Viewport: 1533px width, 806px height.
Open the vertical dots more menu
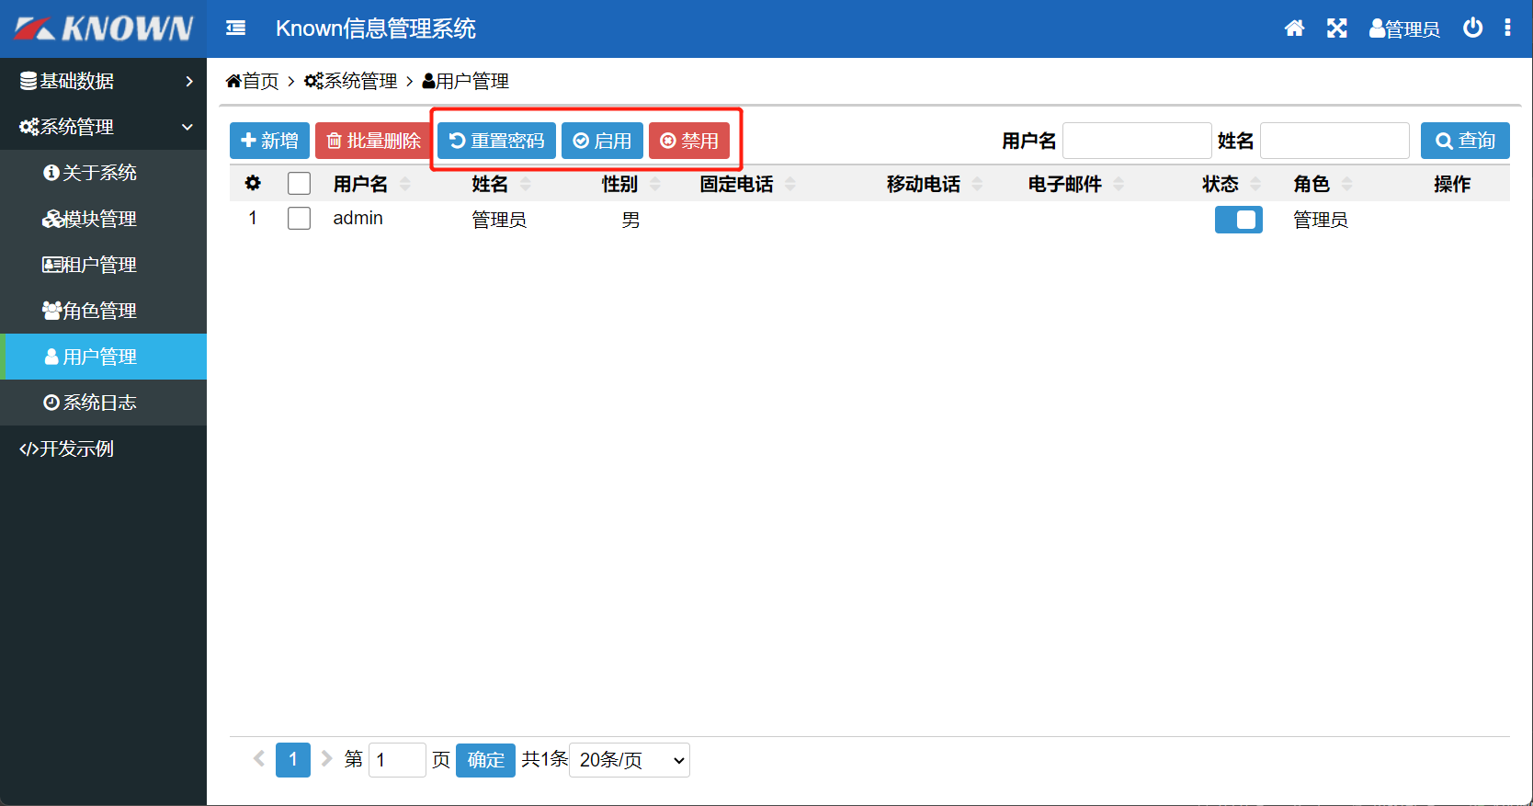click(x=1507, y=28)
